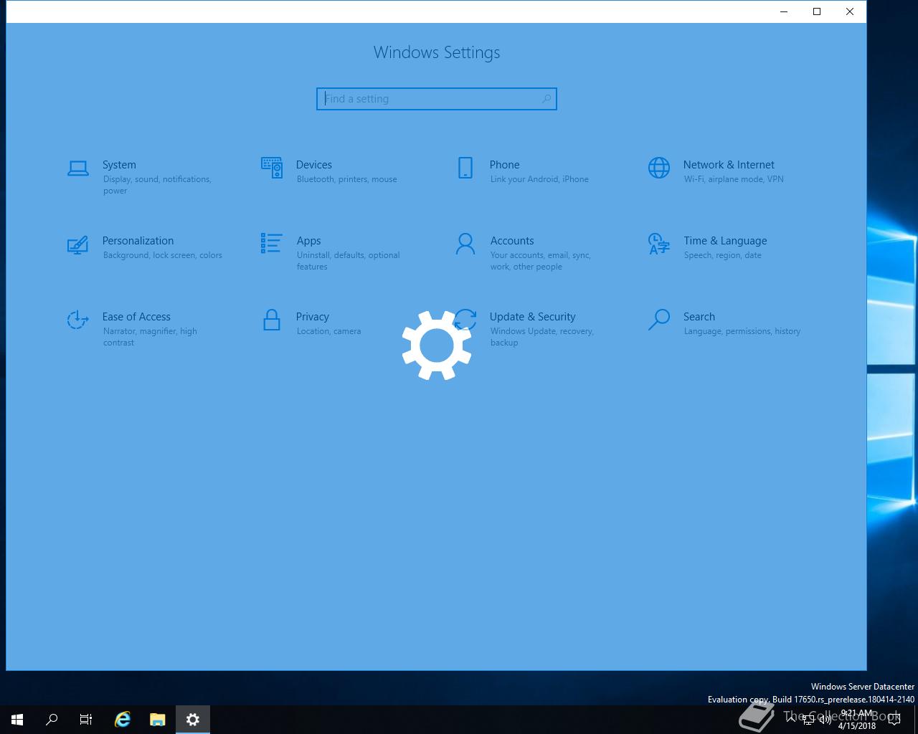Click 'Narrator, magnifier, high contrast' description

point(150,337)
